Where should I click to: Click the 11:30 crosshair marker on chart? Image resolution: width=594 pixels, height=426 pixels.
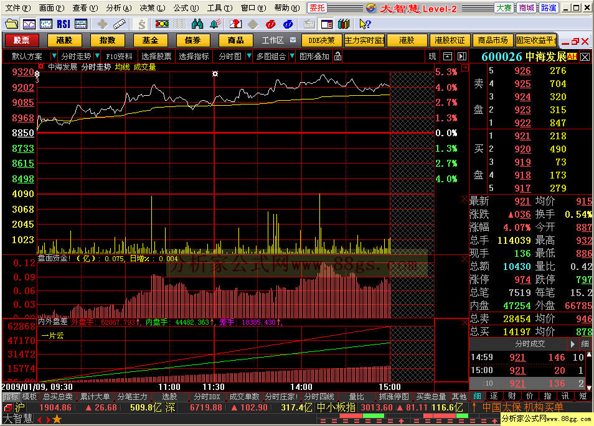[x=215, y=73]
